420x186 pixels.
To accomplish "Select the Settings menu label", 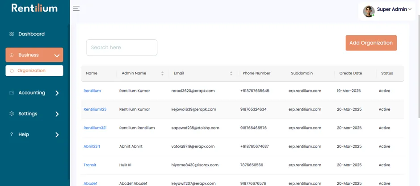I will tap(28, 114).
